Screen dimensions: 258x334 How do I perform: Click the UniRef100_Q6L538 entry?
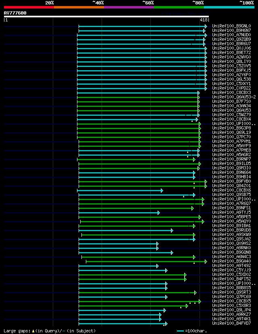(231, 79)
